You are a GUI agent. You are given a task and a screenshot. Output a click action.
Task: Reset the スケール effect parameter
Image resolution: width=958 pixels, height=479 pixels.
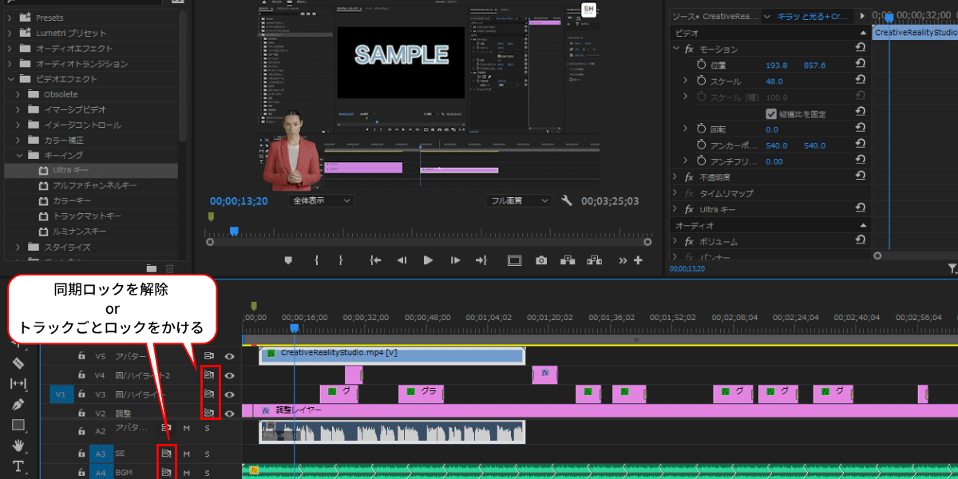coord(861,81)
